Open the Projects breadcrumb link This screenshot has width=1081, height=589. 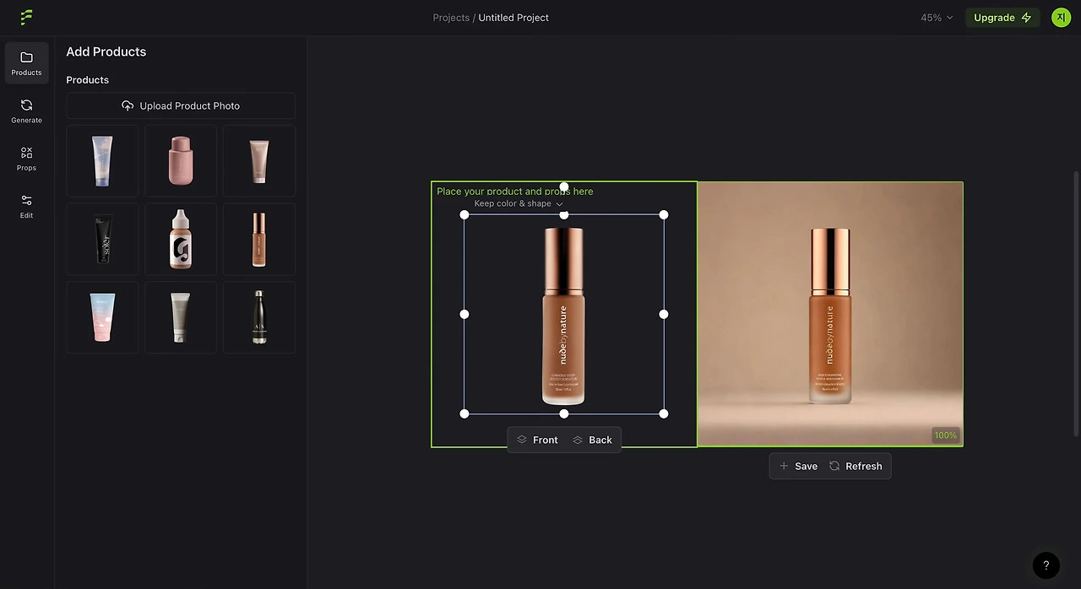click(451, 18)
